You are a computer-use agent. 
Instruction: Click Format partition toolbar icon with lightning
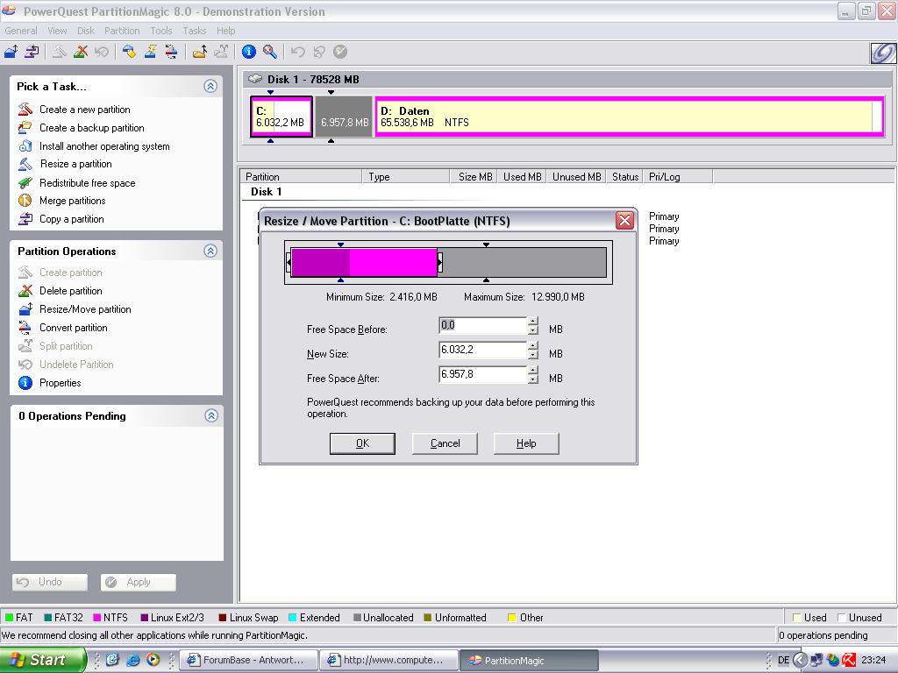(151, 52)
